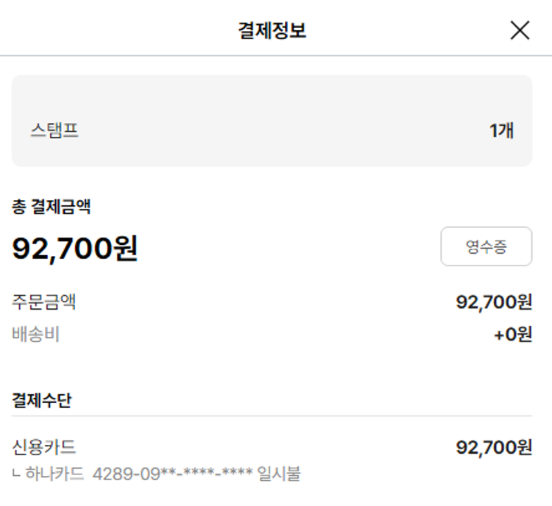
Task: Open the 영수증 receipt
Action: point(486,246)
